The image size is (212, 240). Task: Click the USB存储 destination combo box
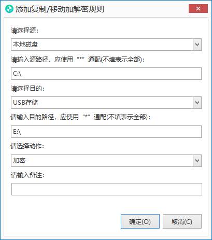106,103
